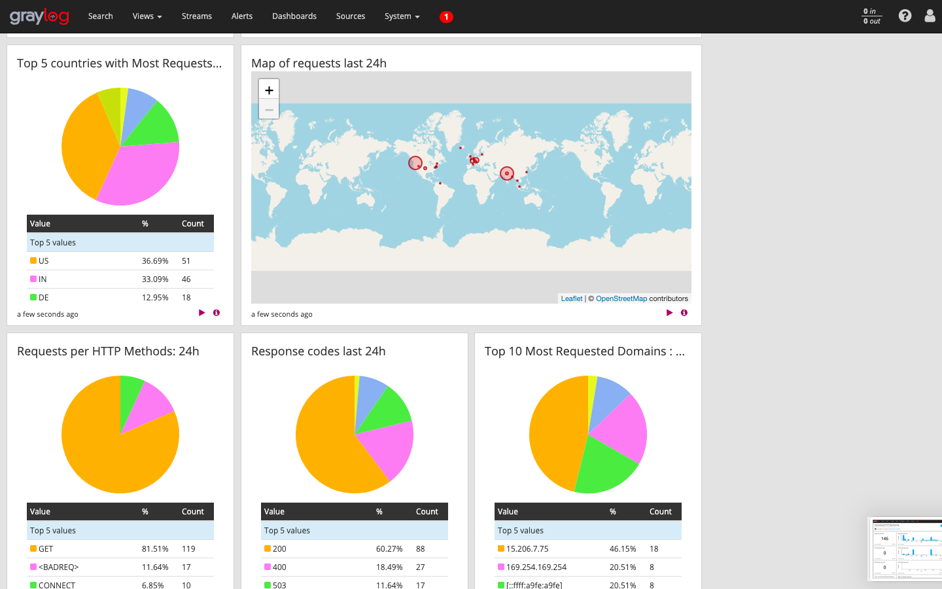Expand the System dropdown menu

(402, 16)
